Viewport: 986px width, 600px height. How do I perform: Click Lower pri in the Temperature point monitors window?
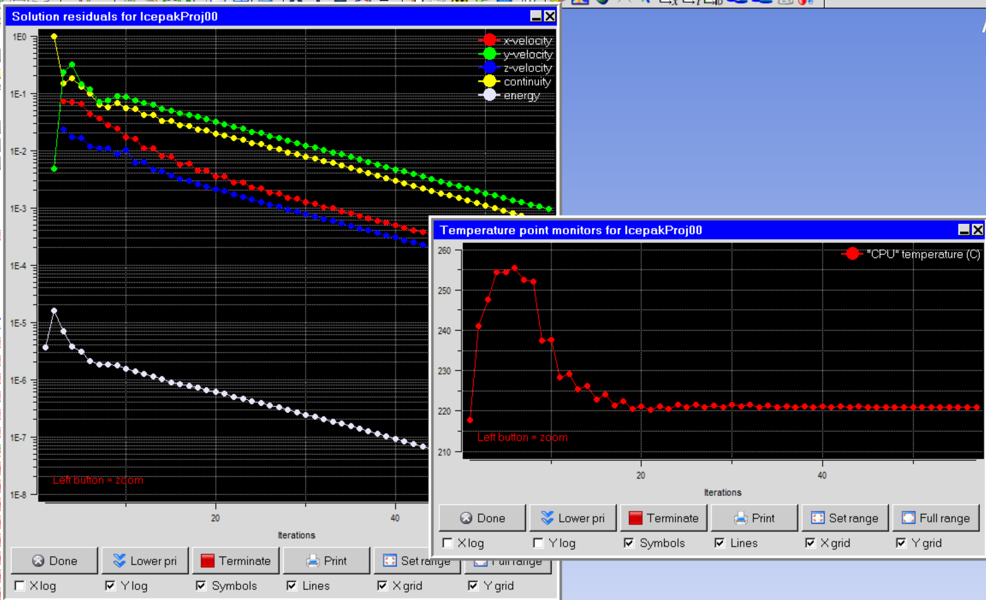(x=573, y=518)
